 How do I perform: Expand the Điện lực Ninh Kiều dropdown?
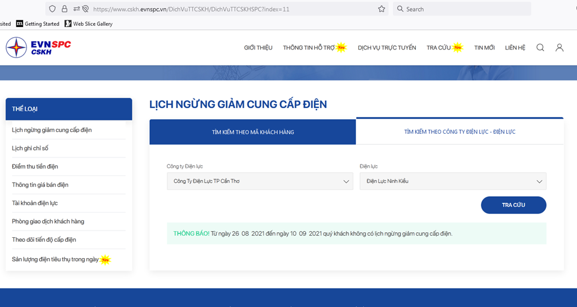453,181
